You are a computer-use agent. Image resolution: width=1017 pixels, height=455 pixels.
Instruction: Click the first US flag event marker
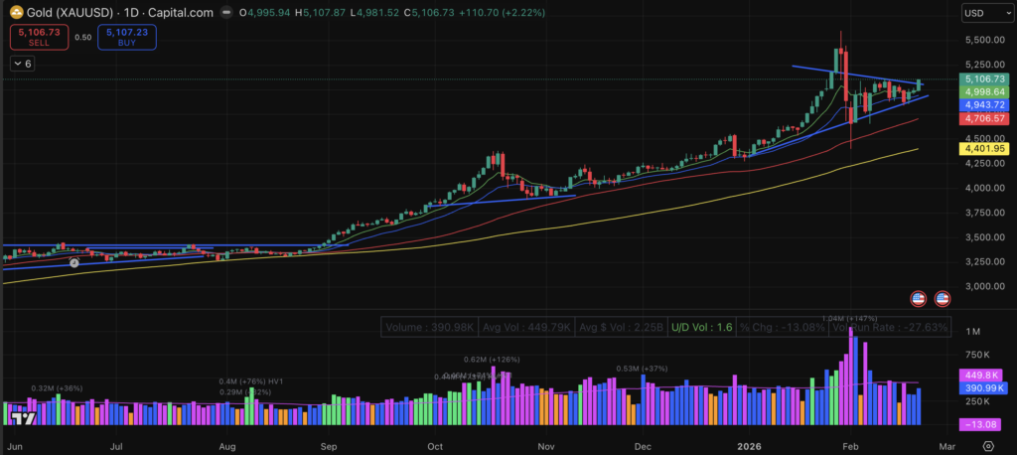click(x=921, y=298)
